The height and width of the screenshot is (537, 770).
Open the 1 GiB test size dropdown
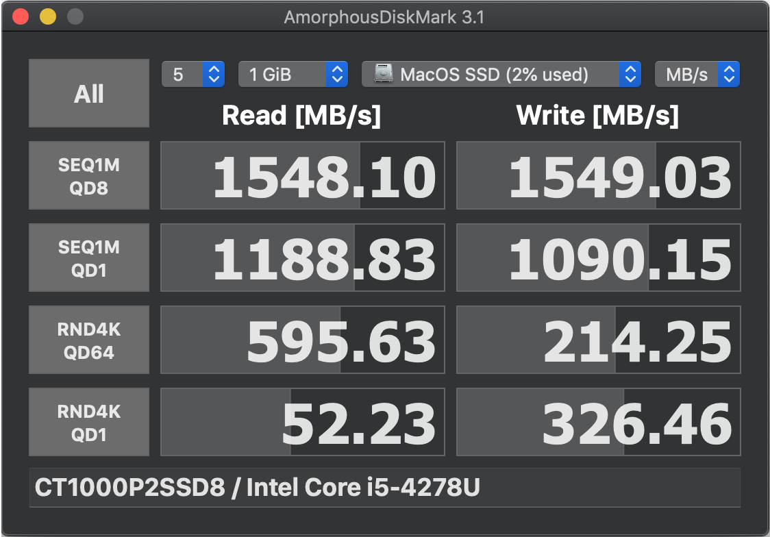293,75
